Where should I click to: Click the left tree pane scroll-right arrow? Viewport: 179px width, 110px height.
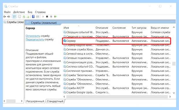point(22,101)
